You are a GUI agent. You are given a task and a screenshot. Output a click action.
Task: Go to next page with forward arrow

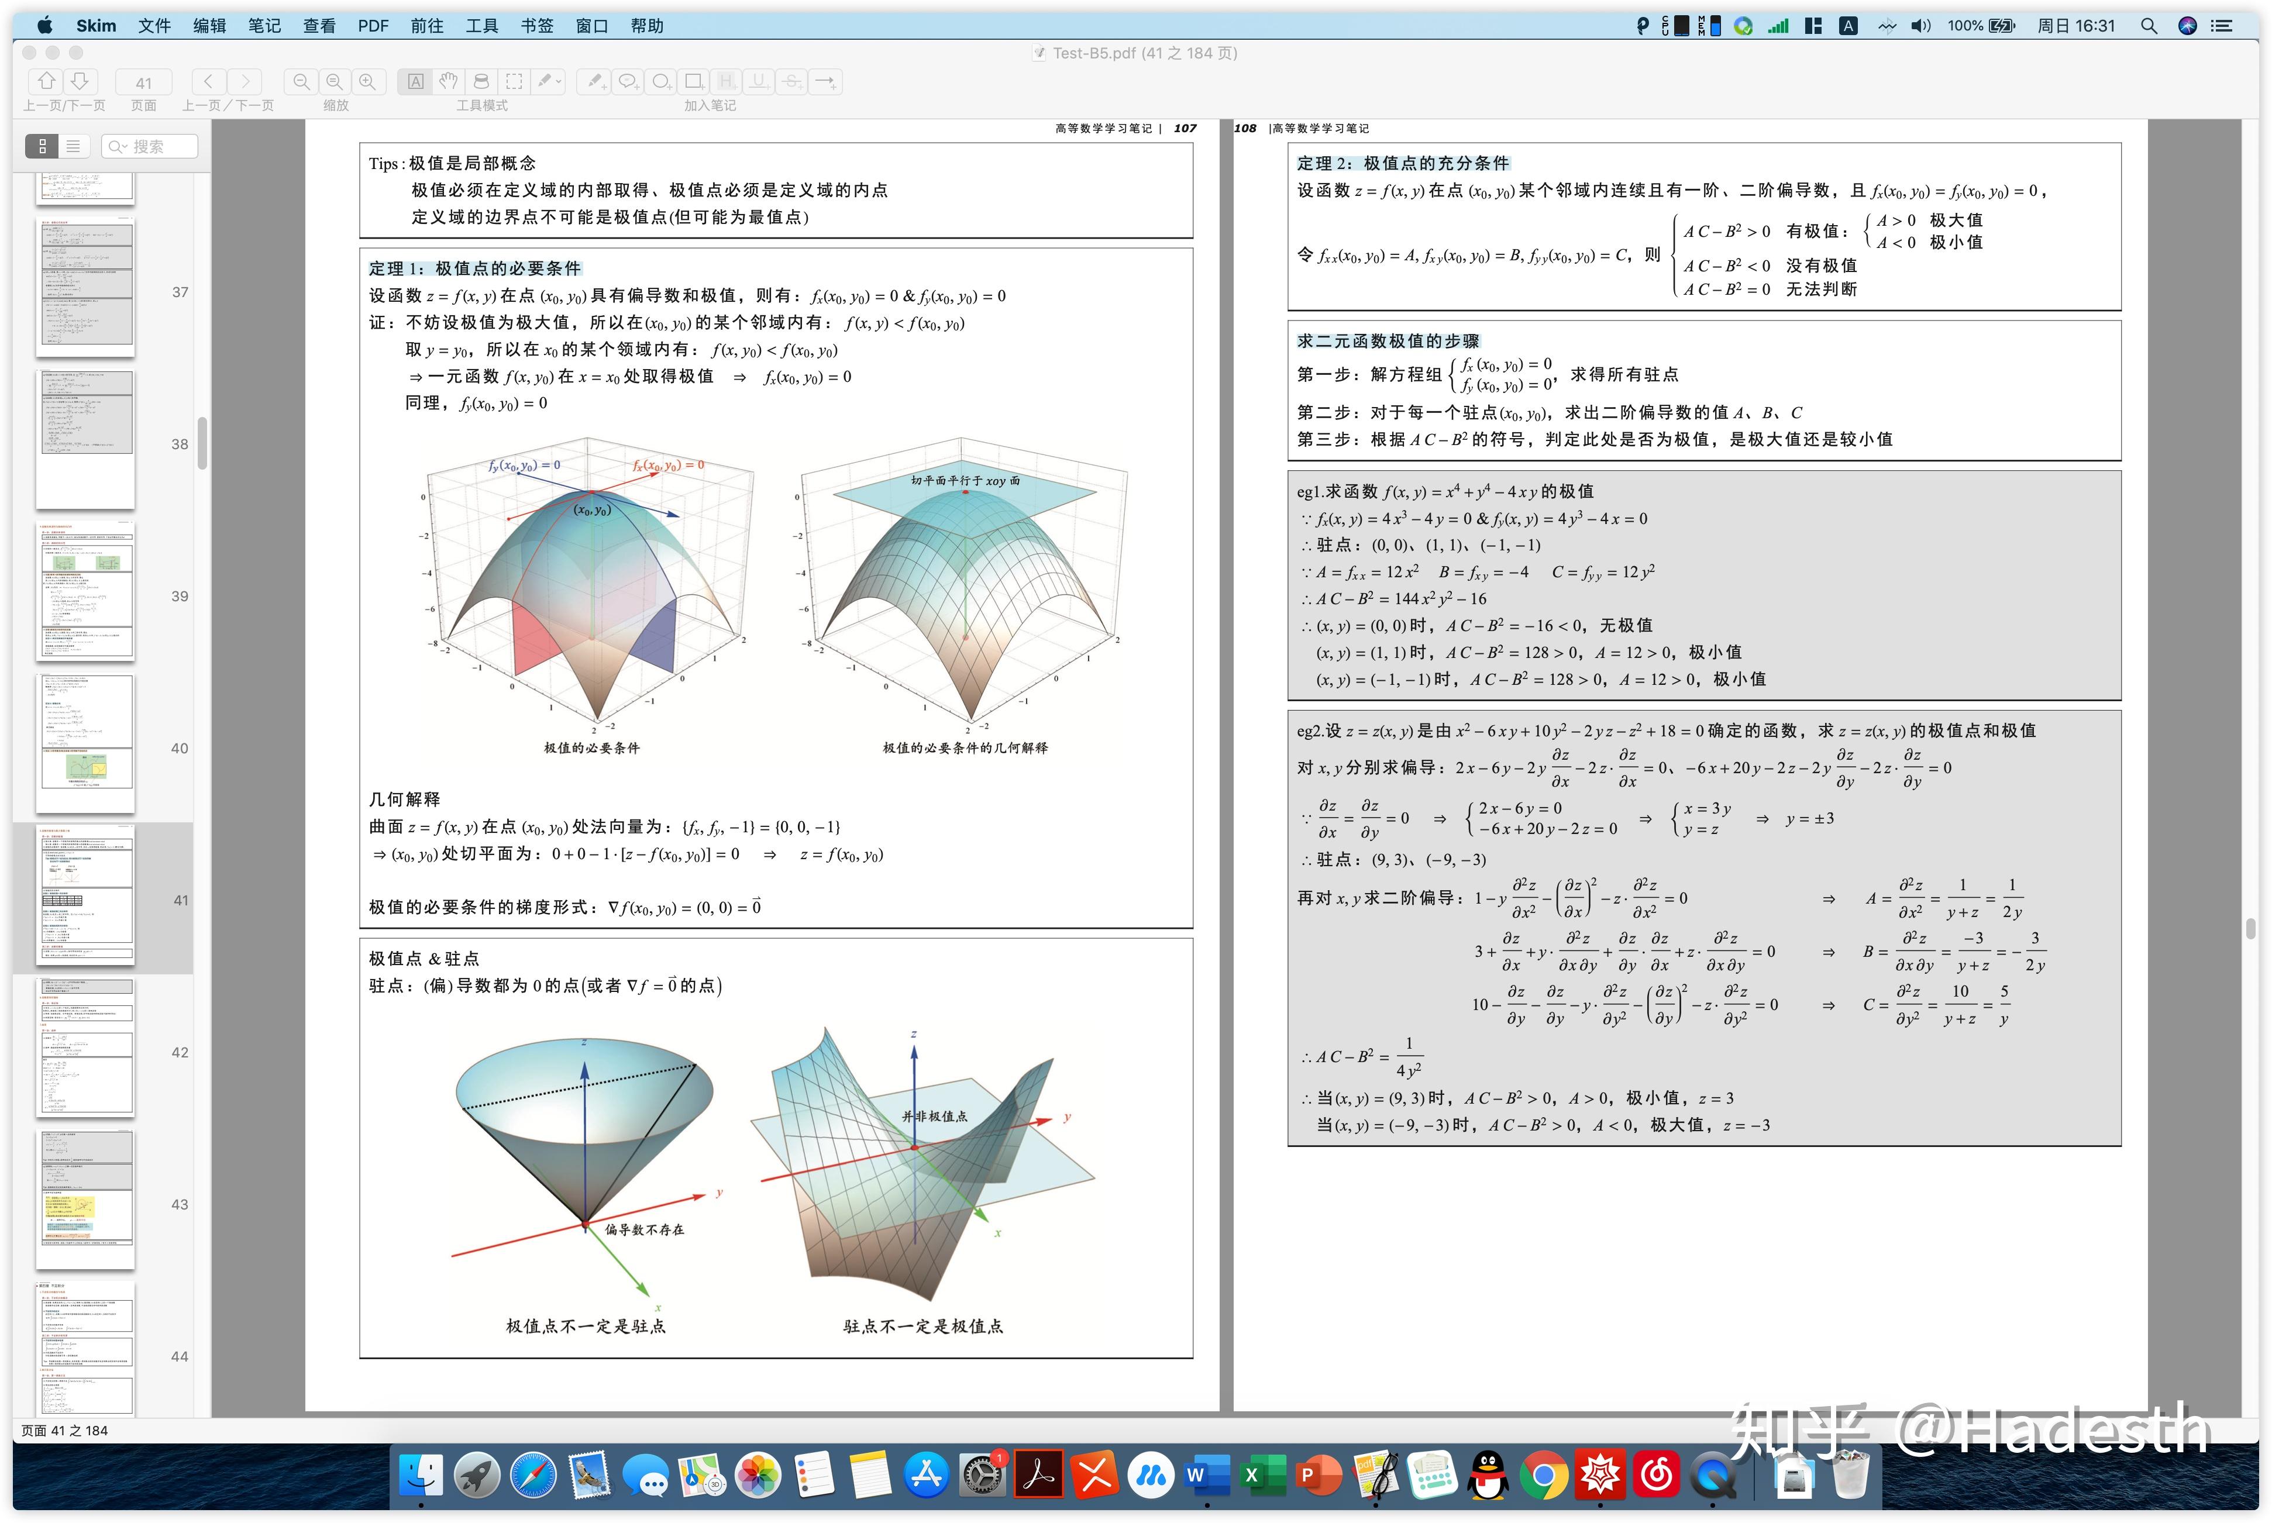pyautogui.click(x=245, y=82)
